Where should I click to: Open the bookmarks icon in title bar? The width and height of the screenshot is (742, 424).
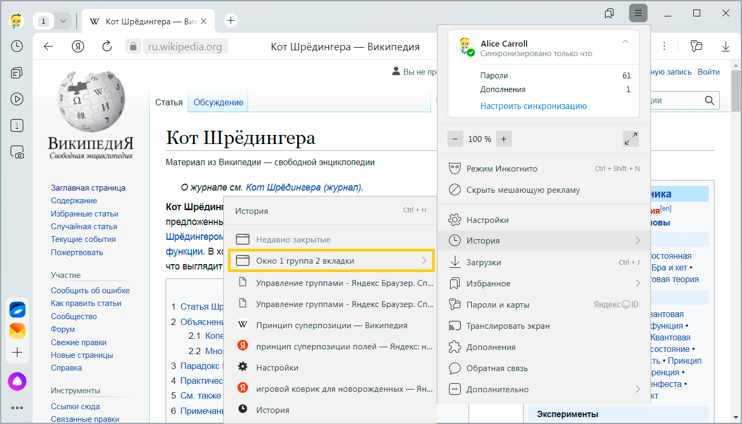609,13
